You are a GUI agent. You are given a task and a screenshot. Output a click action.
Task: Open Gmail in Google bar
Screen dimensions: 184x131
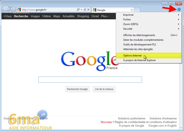[95, 16]
